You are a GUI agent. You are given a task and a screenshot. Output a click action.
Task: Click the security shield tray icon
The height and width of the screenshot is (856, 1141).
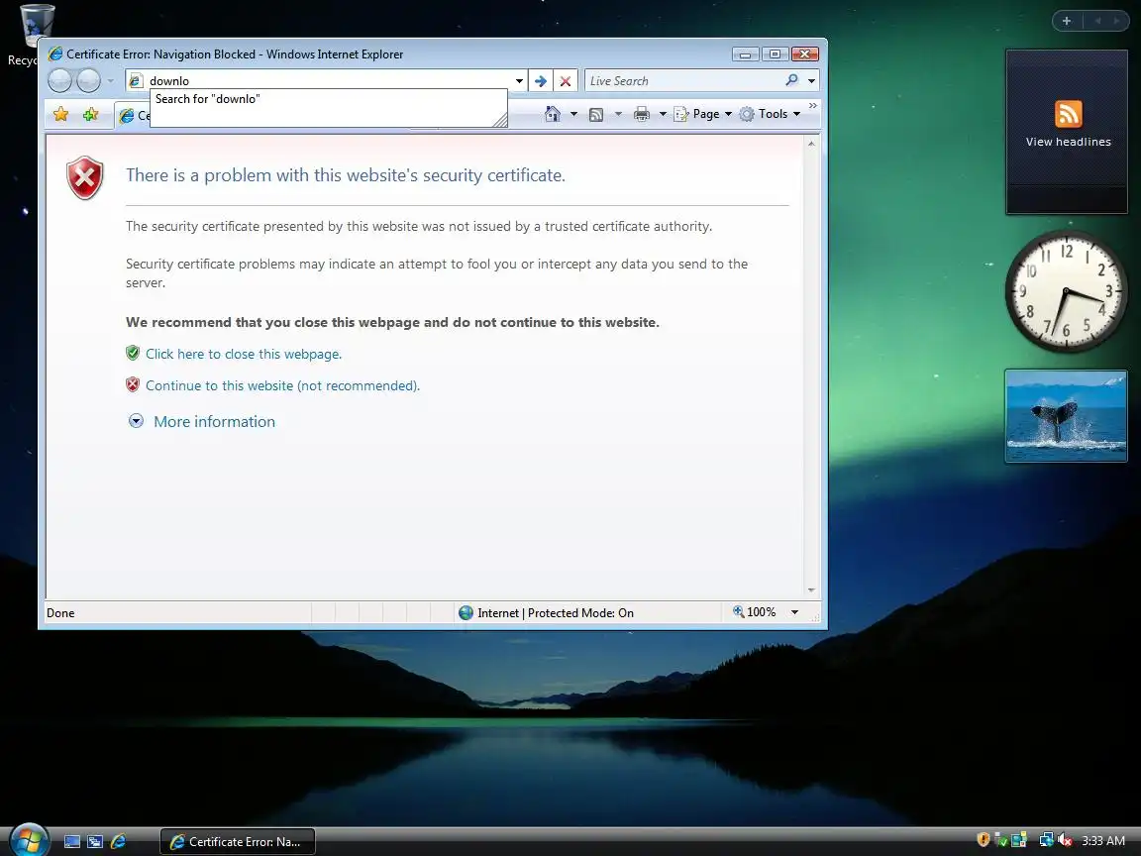tap(984, 840)
